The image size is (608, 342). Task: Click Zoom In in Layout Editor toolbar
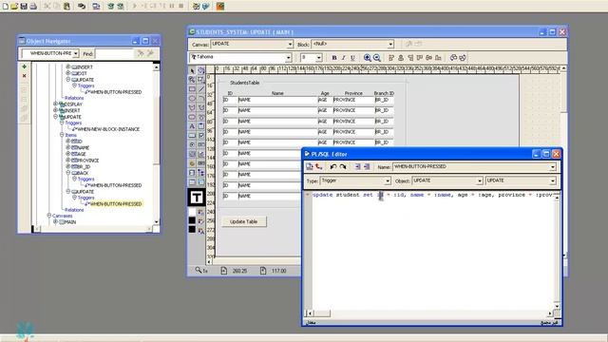click(368, 58)
